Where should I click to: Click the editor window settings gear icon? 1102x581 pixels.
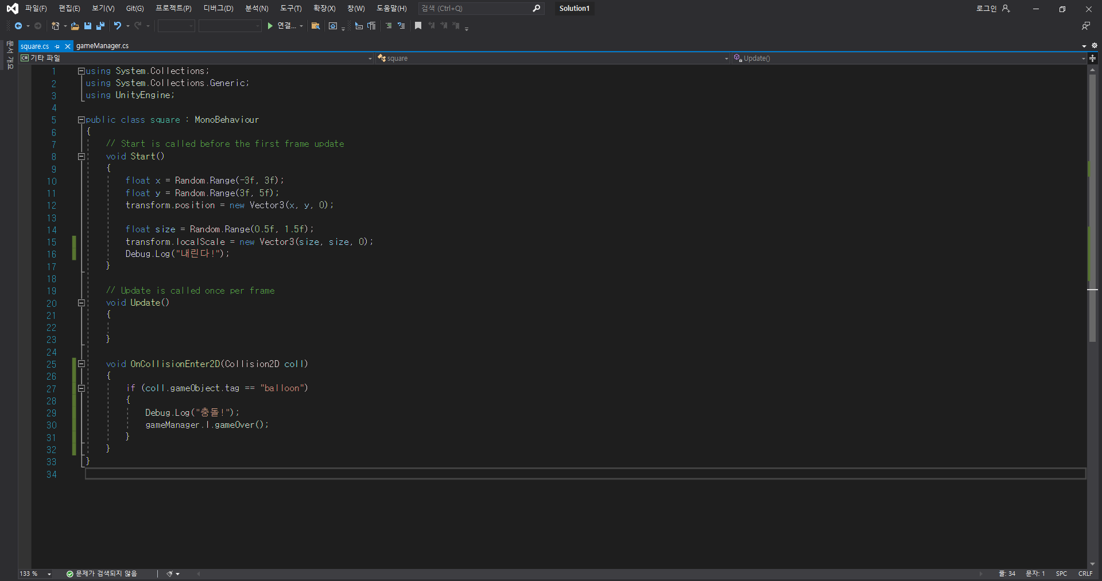click(x=1094, y=45)
